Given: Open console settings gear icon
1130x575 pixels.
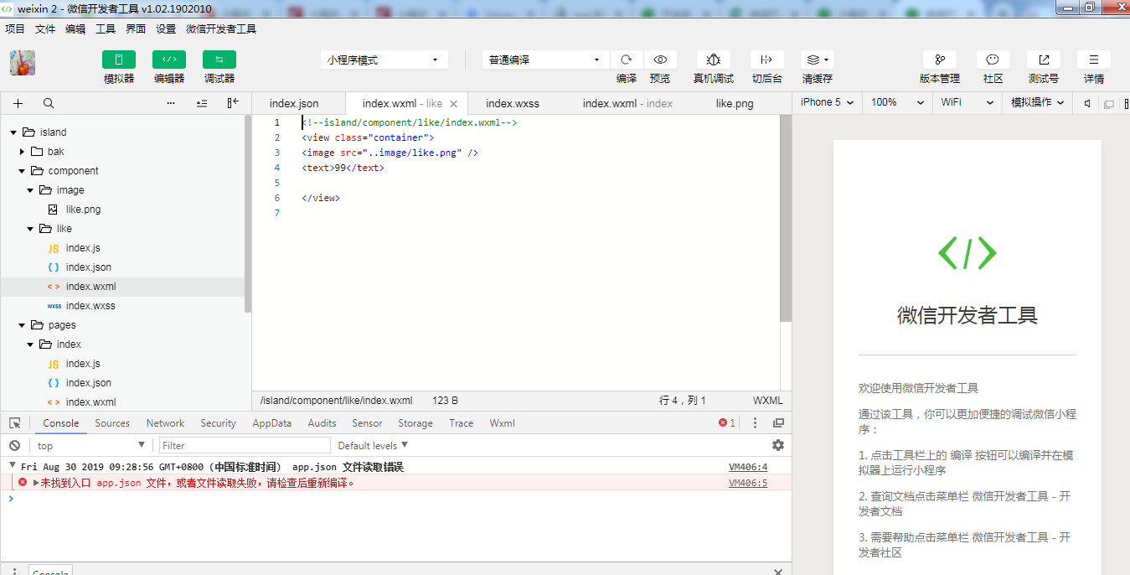Looking at the screenshot, I should pos(778,445).
